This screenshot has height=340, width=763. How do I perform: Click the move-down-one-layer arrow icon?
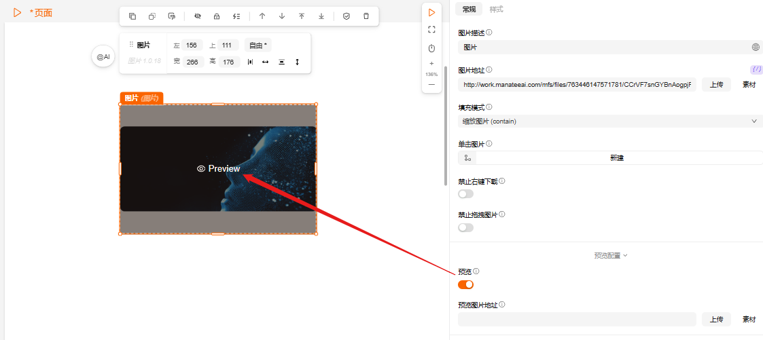click(282, 16)
